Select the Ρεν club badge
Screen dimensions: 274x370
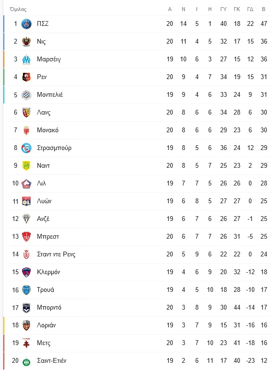tap(26, 77)
